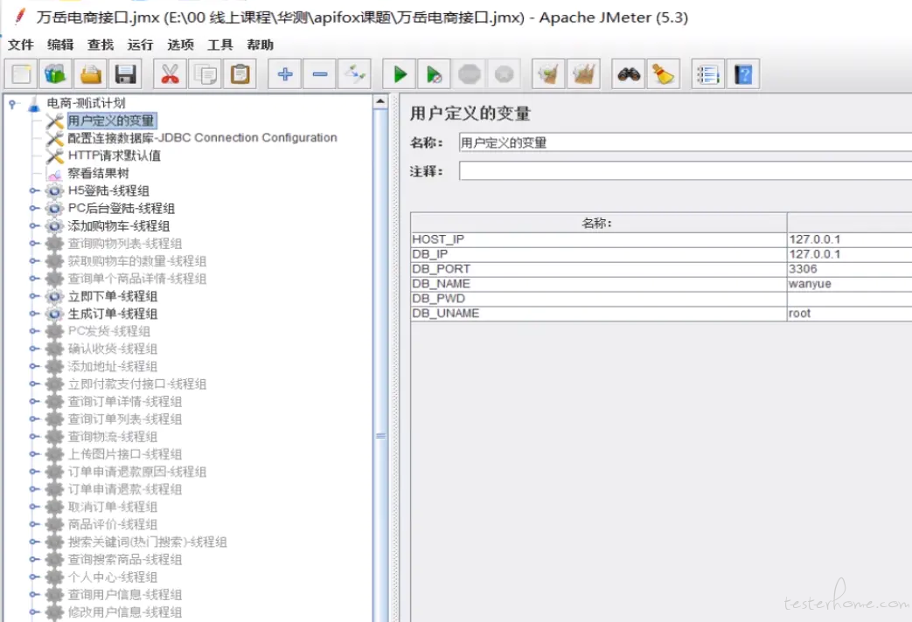Image resolution: width=912 pixels, height=622 pixels.
Task: Select 搜索关键词(热门搜索)-线程组 tree item
Action: tap(147, 542)
